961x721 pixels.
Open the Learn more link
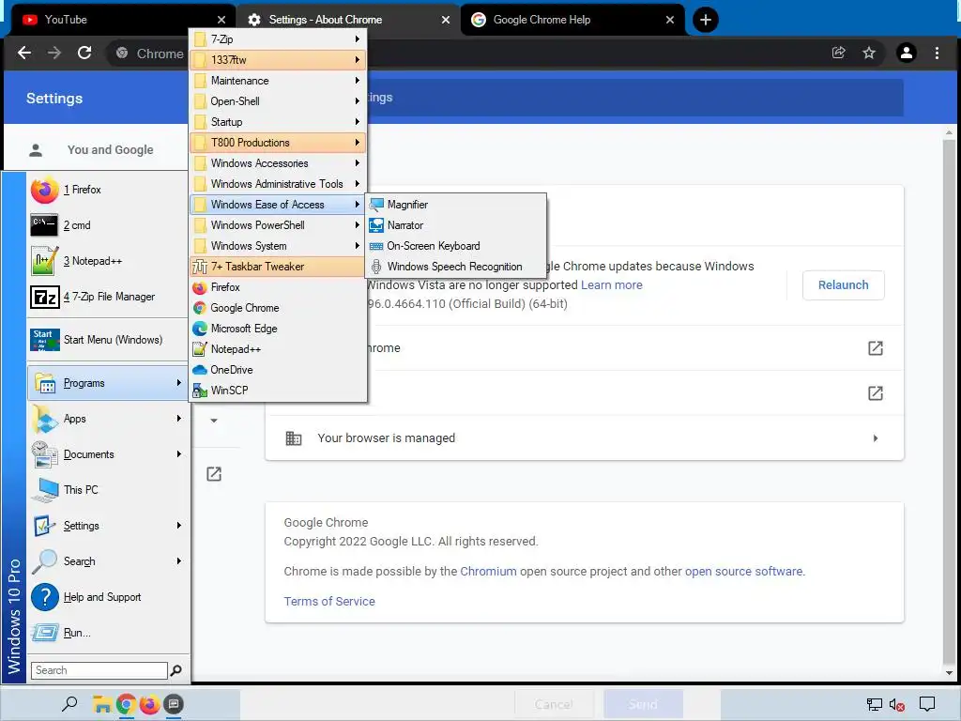[x=612, y=285]
